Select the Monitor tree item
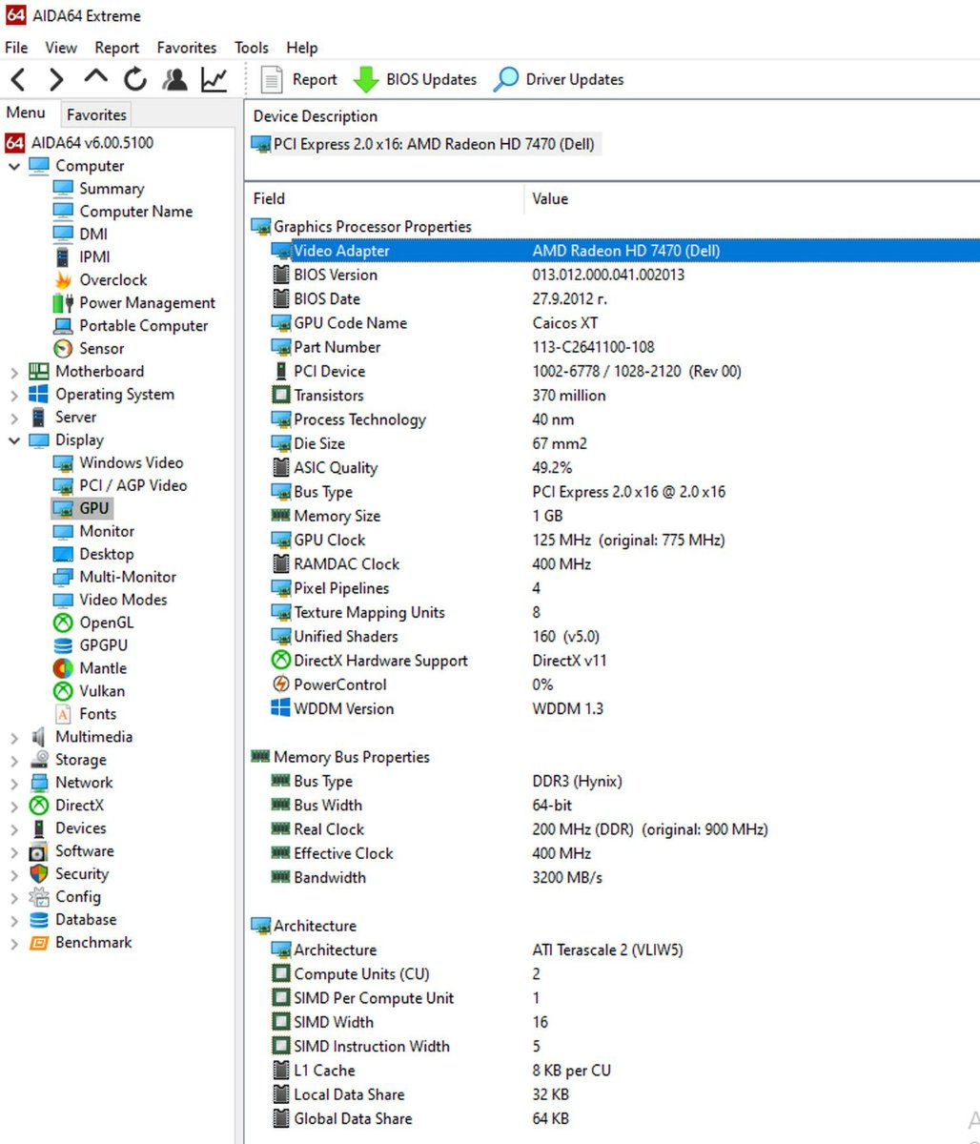This screenshot has height=1144, width=980. coord(93,532)
